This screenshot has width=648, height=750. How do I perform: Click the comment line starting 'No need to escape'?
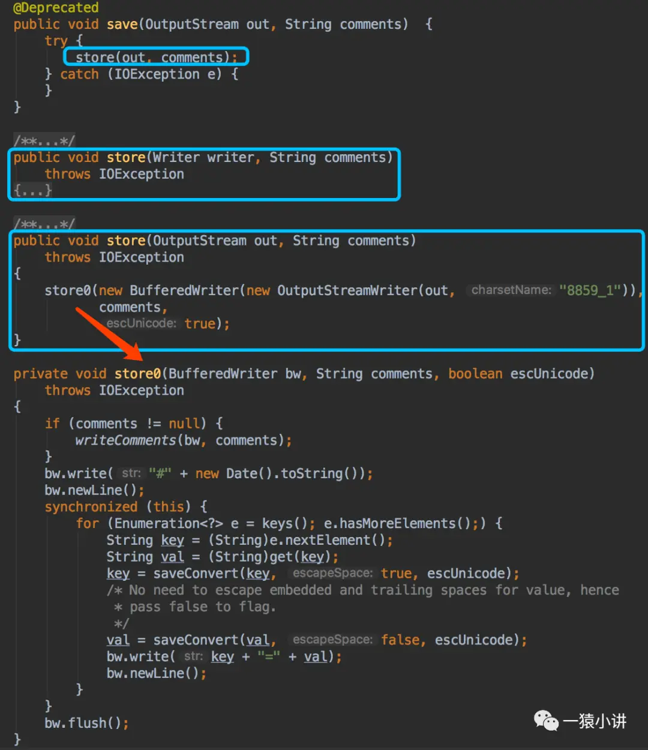363,590
